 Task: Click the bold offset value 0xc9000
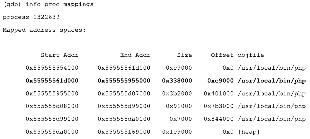[x=220, y=81]
